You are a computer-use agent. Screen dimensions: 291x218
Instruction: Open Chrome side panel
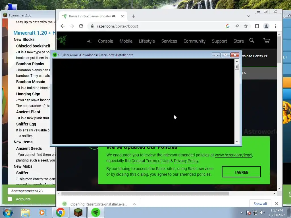[x=257, y=26]
